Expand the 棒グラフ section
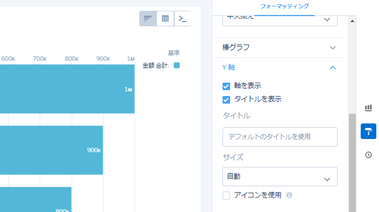This screenshot has width=379, height=212. coord(280,48)
